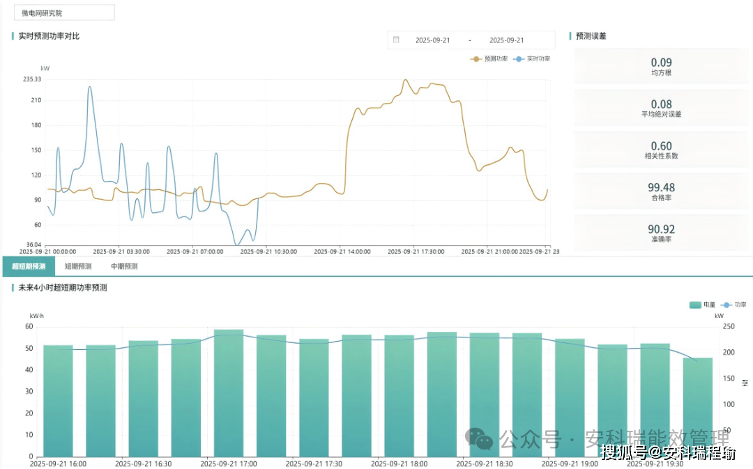Screen dimensions: 753x469
Task: Switch to 短期预测 tab
Action: pyautogui.click(x=78, y=267)
